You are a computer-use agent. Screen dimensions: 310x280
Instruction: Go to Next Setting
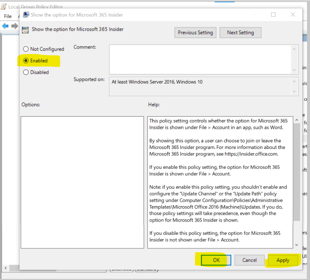240,33
